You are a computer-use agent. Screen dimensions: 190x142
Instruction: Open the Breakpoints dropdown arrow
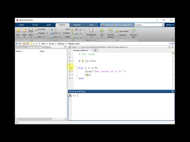click(x=91, y=37)
